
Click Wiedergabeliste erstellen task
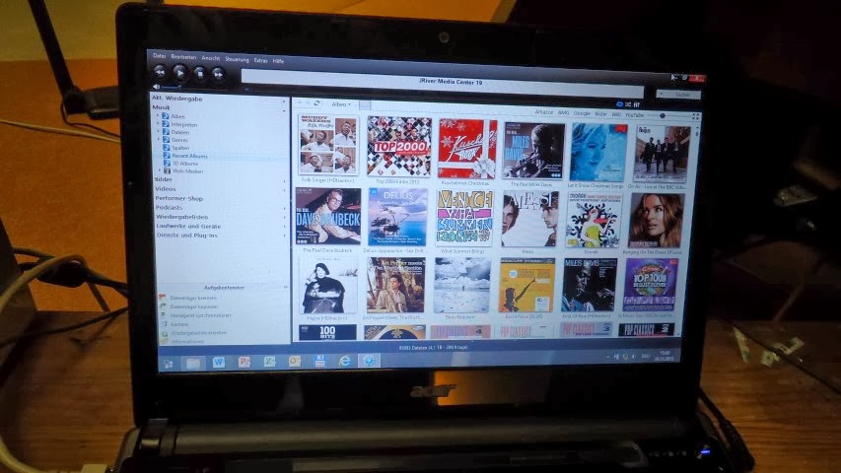(199, 332)
